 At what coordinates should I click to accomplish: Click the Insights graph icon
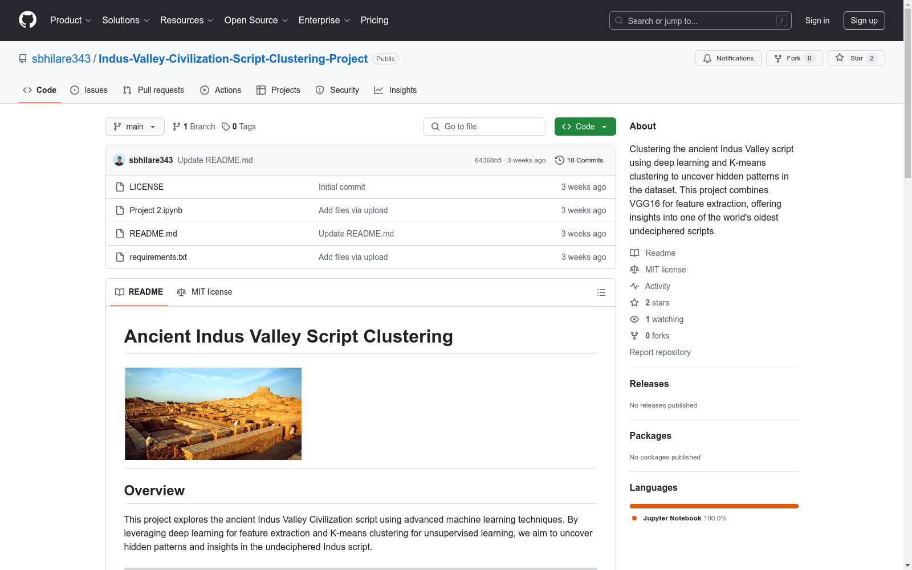click(378, 90)
